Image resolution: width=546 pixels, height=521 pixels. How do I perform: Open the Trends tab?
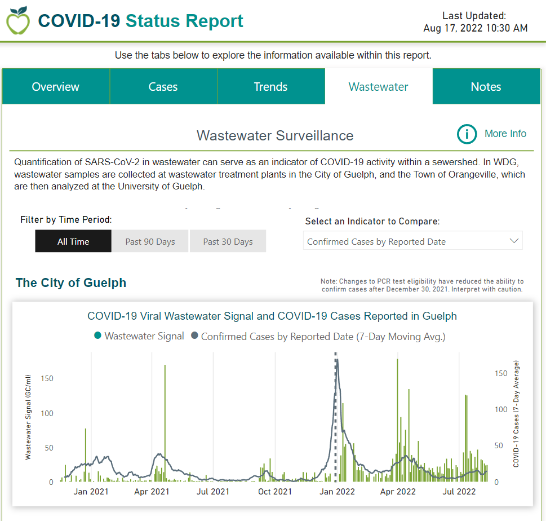click(x=270, y=86)
